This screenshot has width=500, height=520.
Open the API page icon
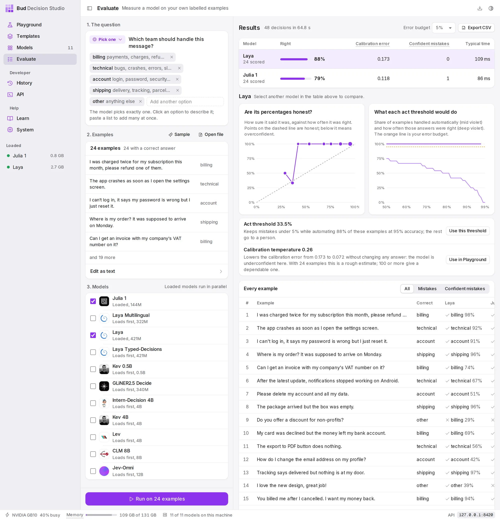click(10, 94)
